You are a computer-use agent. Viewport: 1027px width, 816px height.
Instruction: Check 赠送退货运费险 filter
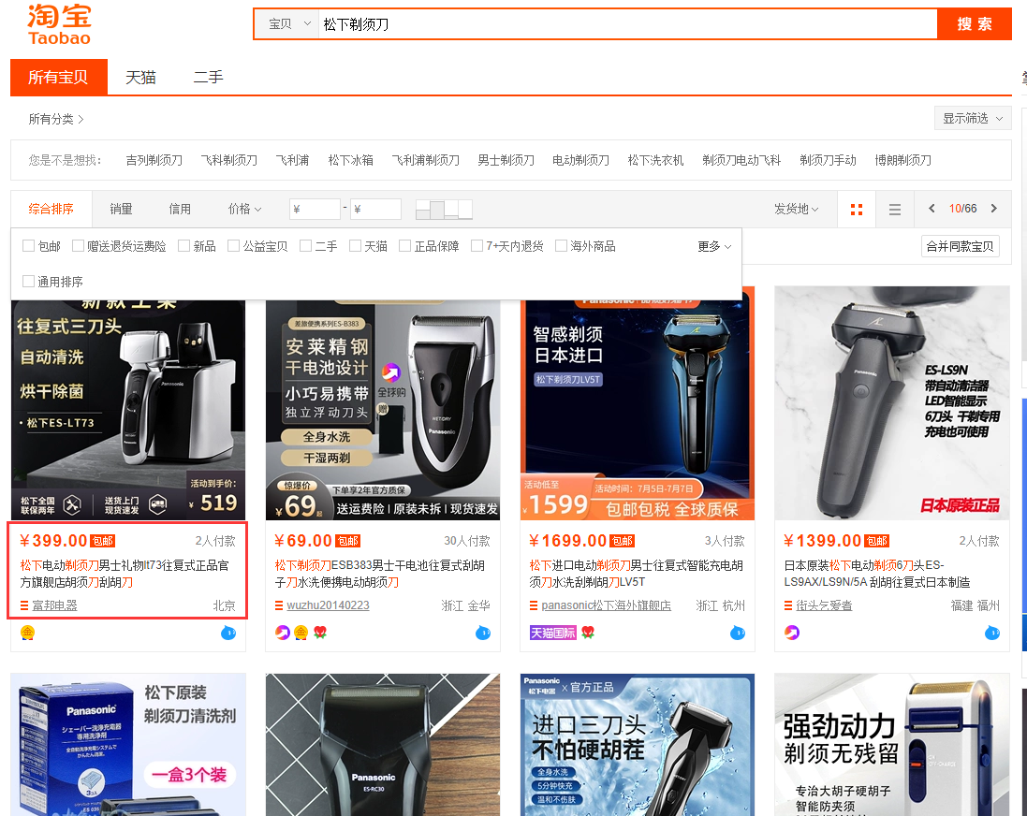pyautogui.click(x=78, y=245)
